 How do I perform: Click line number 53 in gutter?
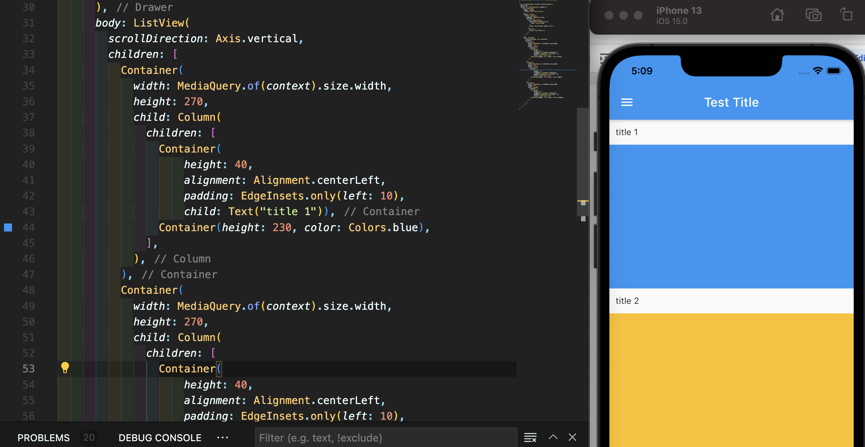click(28, 369)
